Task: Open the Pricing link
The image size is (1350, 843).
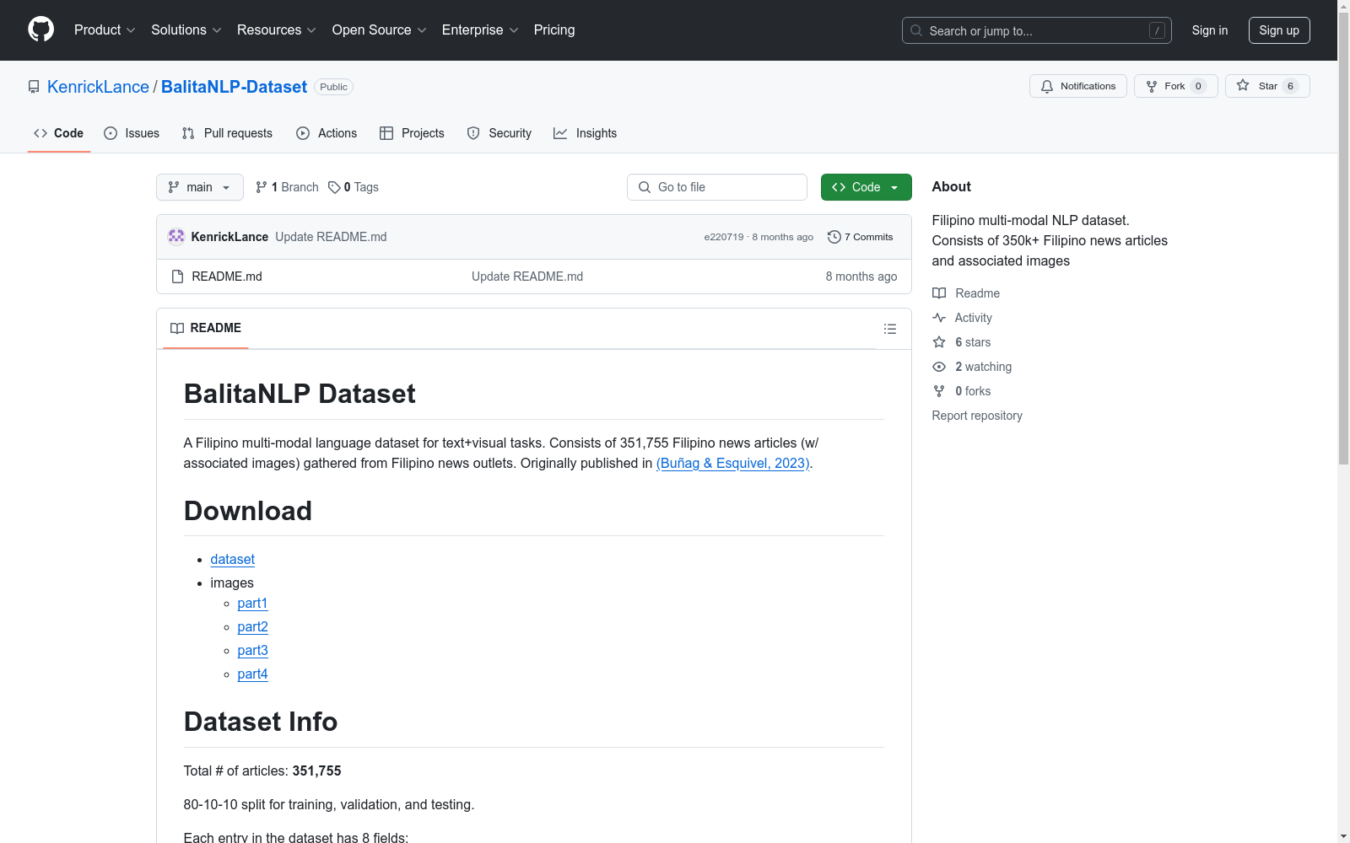Action: pyautogui.click(x=554, y=30)
